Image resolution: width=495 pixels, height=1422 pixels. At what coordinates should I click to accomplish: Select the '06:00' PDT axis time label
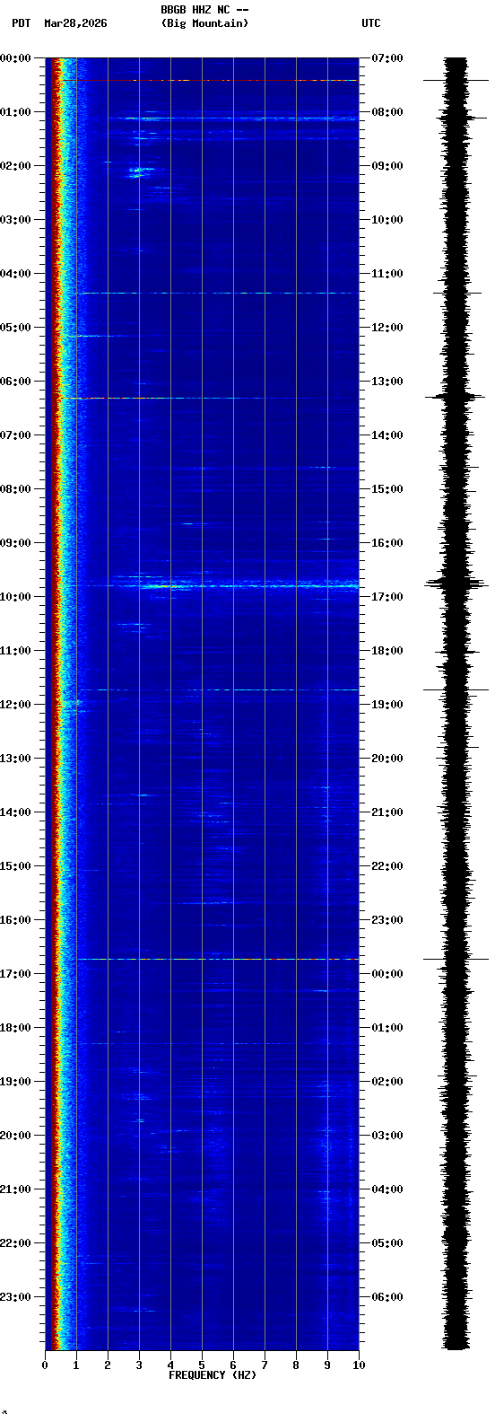pos(15,382)
